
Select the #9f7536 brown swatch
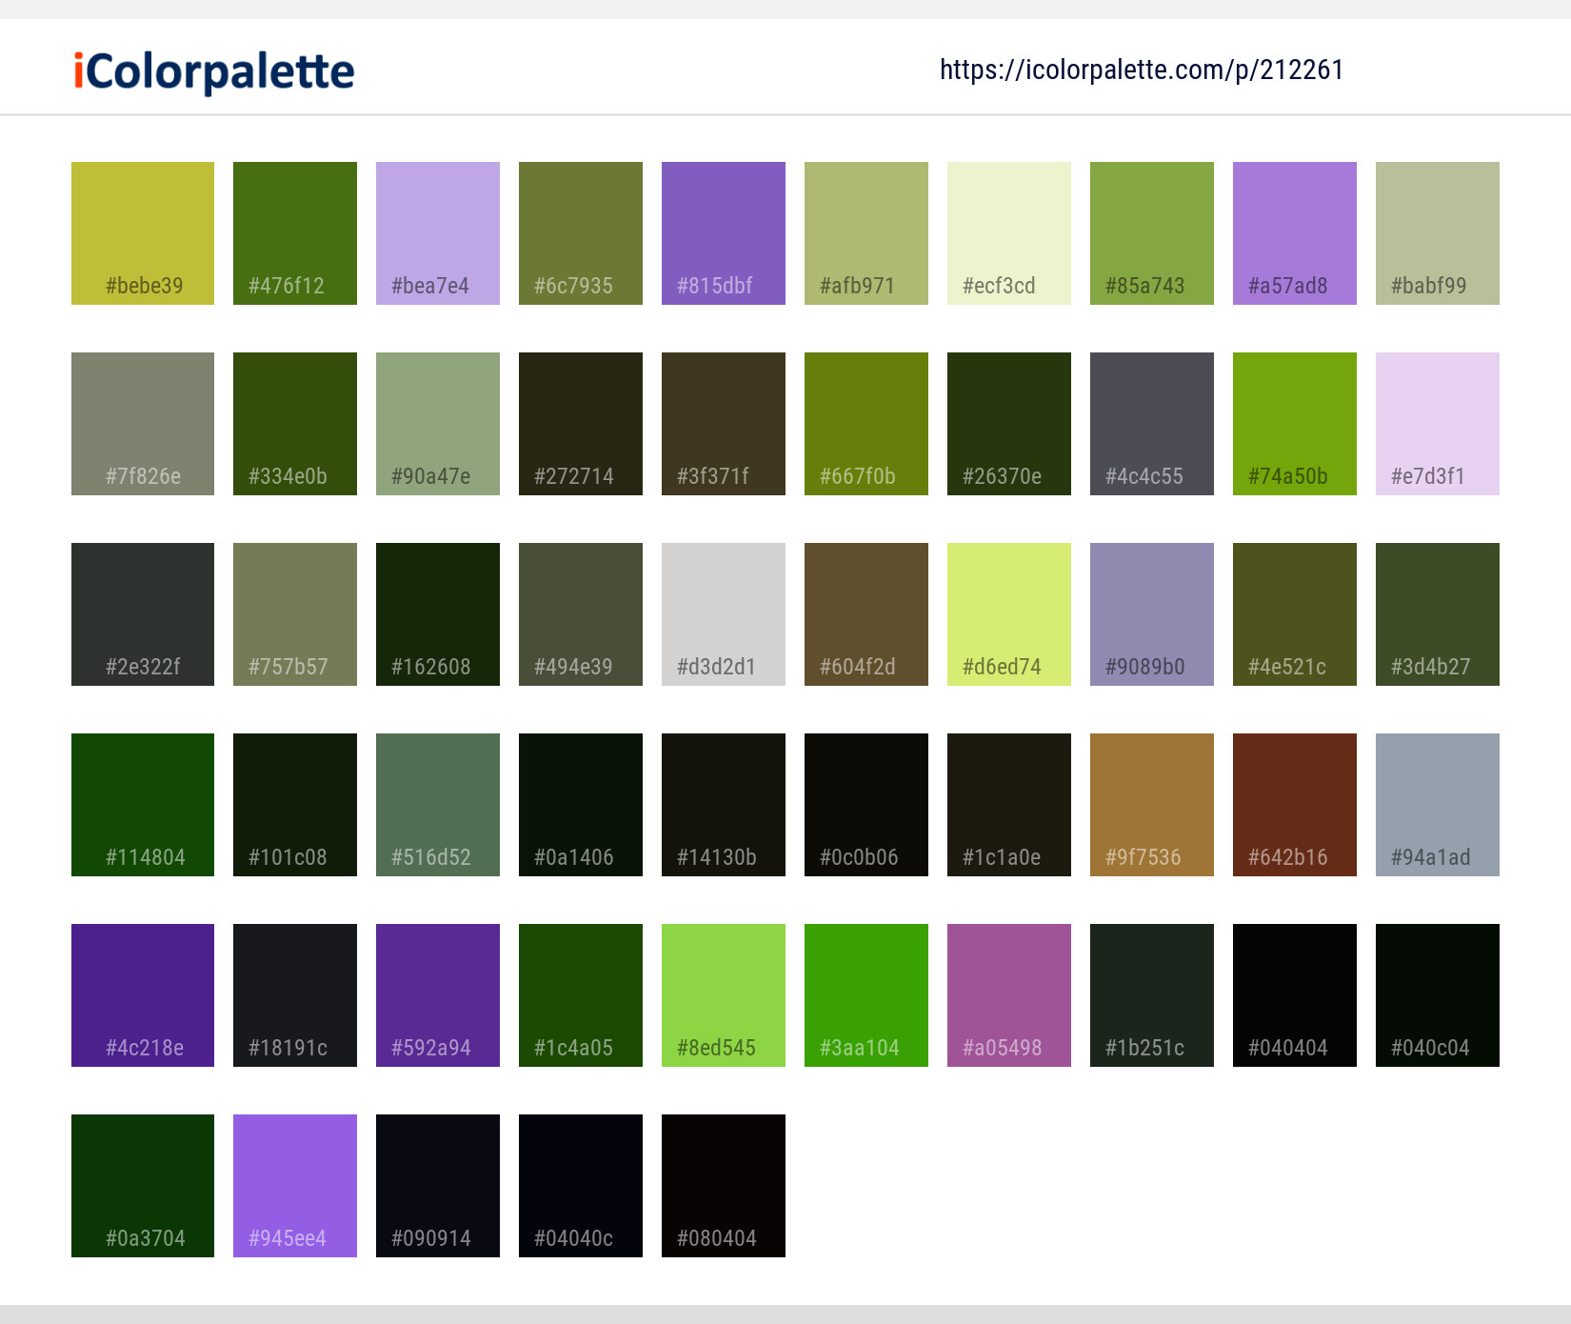(1151, 804)
